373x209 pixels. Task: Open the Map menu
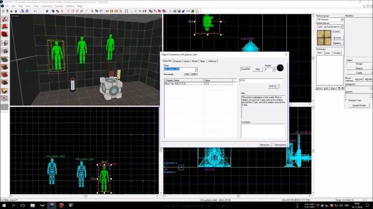click(20, 6)
